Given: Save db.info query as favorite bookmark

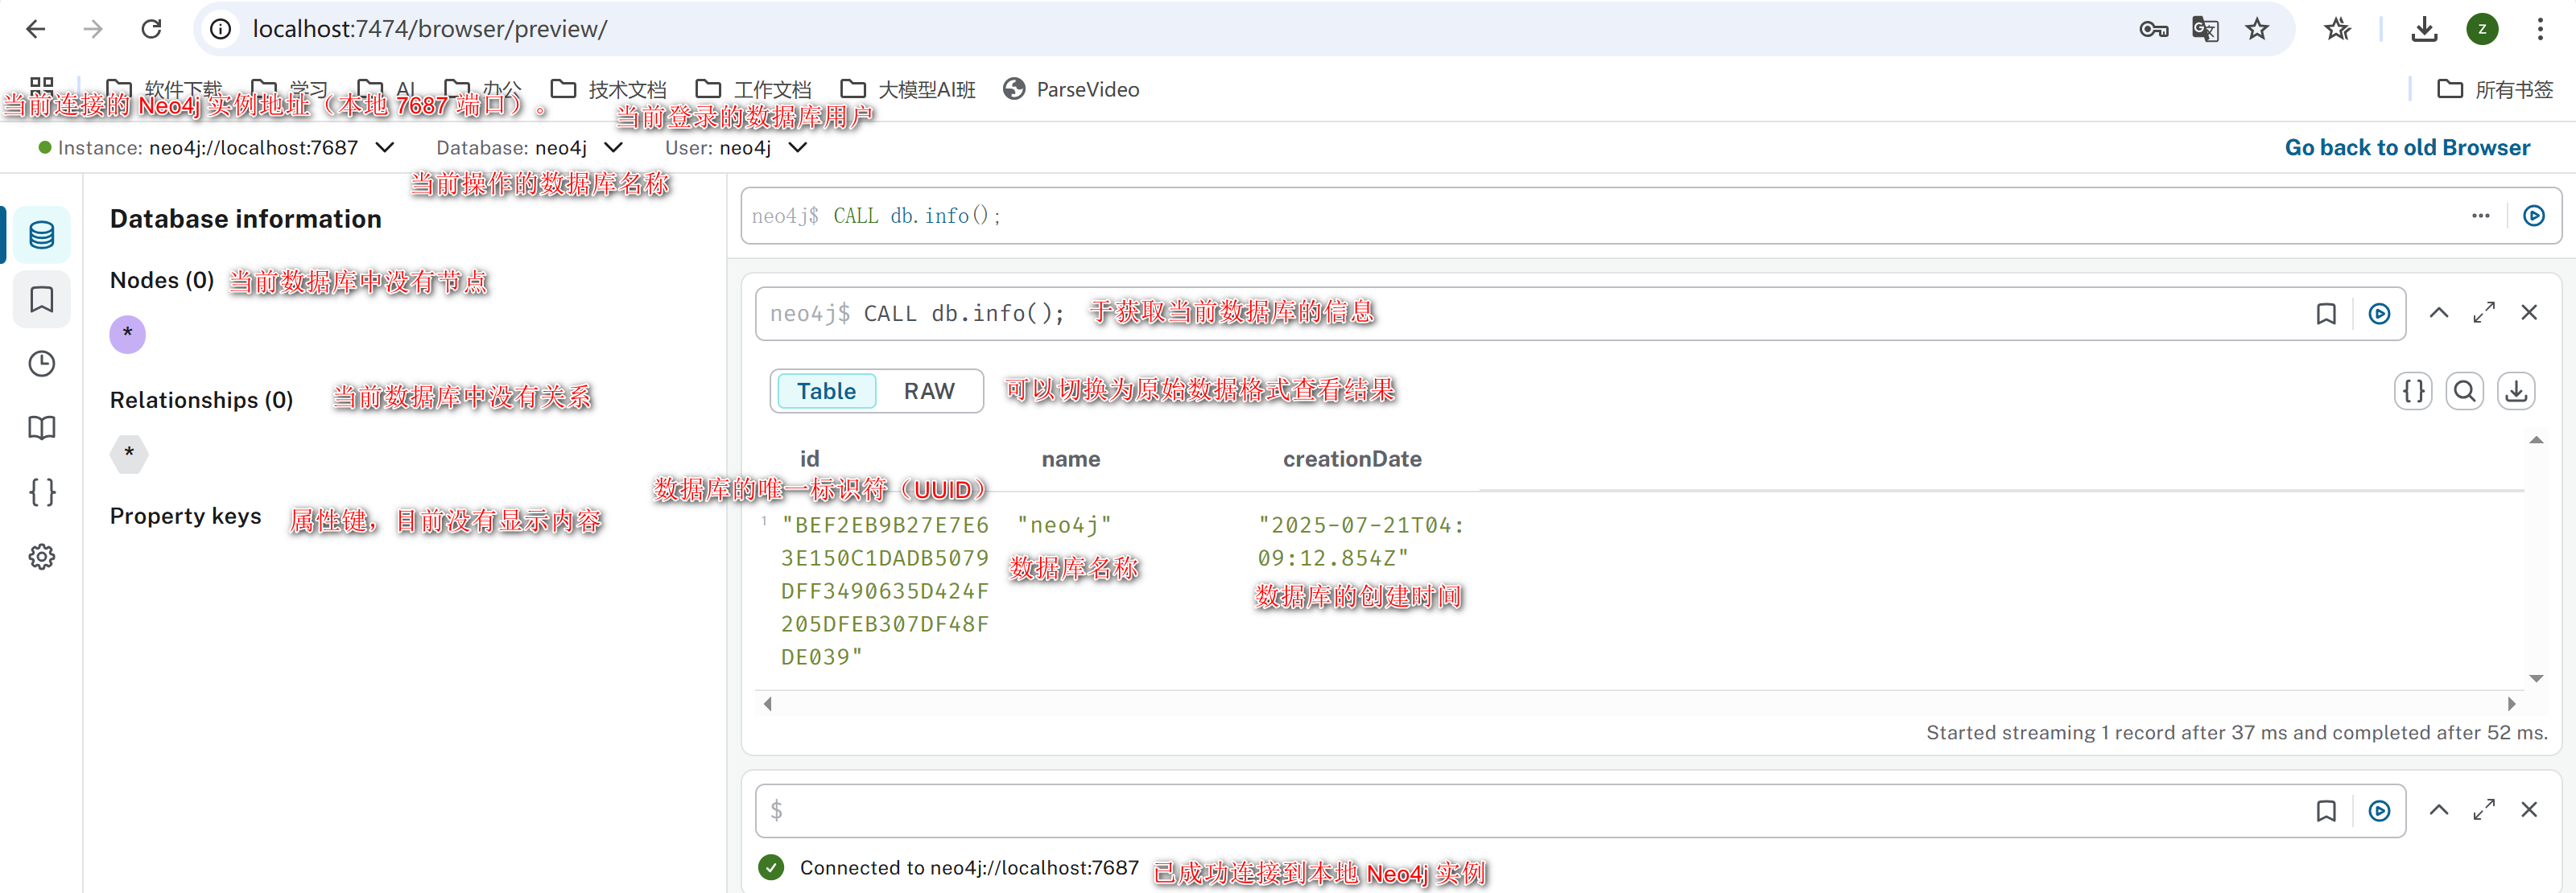Looking at the screenshot, I should point(2326,314).
